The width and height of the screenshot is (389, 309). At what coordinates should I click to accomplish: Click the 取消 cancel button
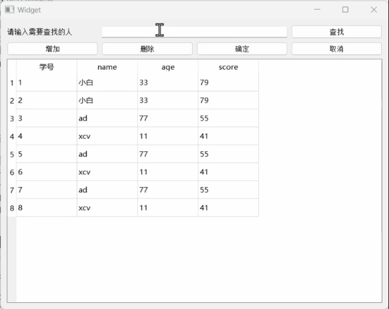pos(336,49)
